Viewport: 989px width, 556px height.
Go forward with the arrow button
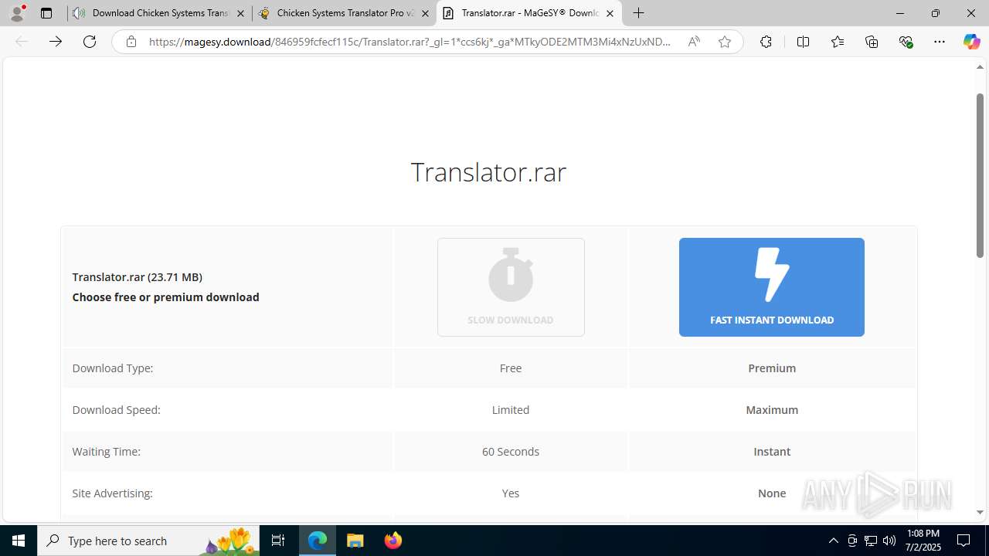(56, 42)
